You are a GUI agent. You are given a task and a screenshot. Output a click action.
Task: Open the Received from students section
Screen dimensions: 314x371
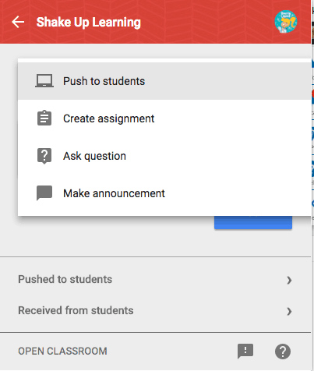(x=155, y=311)
